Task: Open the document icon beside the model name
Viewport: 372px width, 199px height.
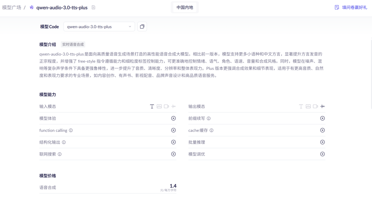Action: click(93, 8)
